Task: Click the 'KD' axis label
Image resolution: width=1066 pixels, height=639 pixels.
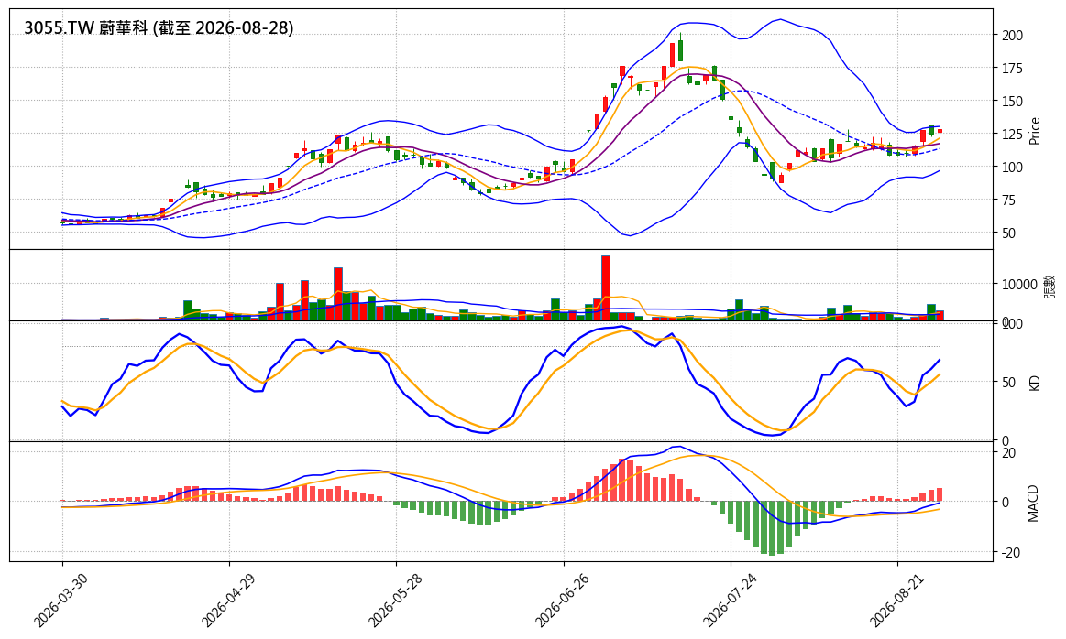Action: (1036, 383)
